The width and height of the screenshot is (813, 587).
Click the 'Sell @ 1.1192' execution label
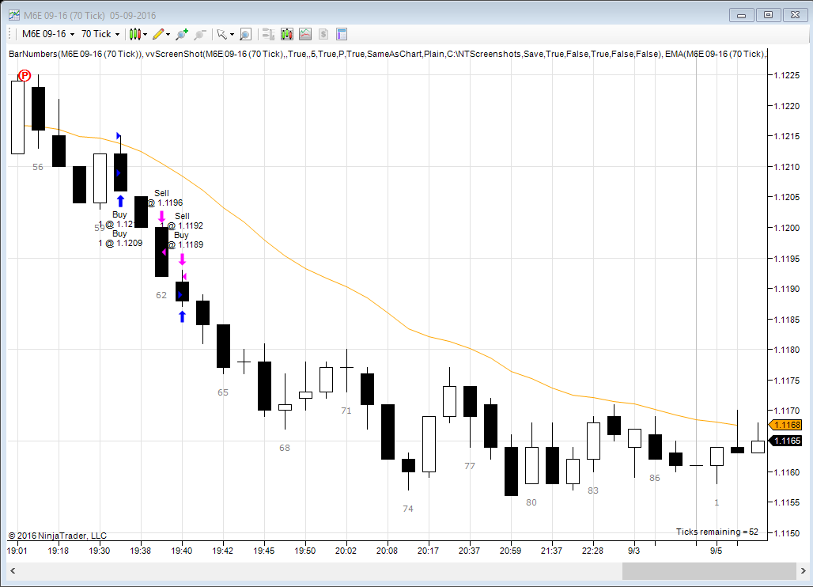click(182, 221)
